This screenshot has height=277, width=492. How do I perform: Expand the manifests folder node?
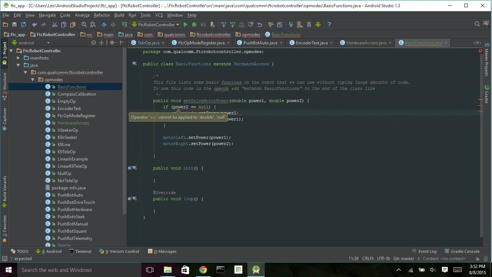[x=19, y=58]
